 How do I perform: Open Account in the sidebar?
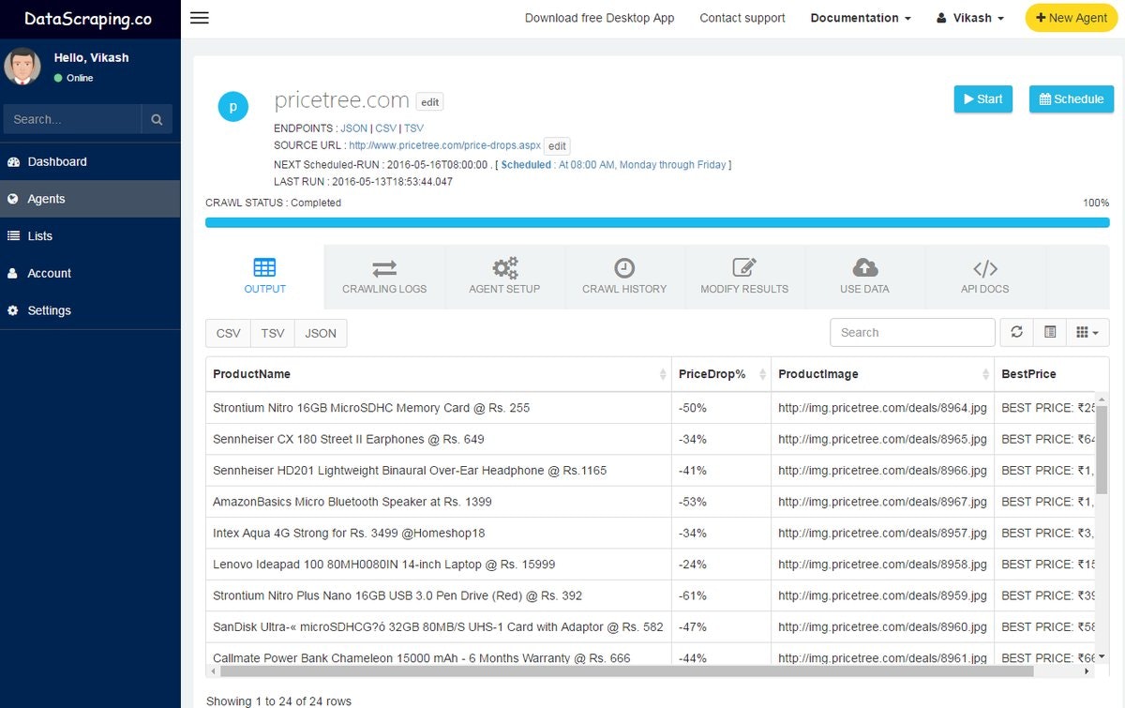90,273
